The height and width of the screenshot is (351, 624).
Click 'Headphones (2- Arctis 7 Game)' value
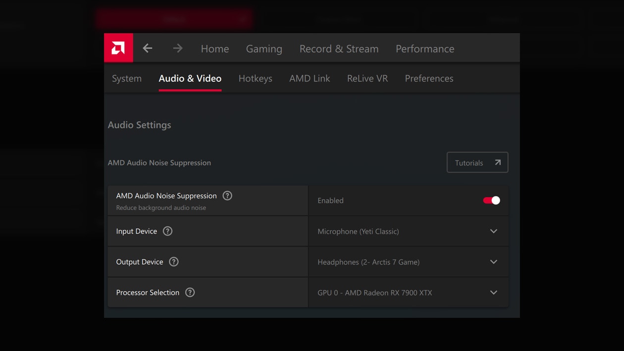[x=368, y=262]
